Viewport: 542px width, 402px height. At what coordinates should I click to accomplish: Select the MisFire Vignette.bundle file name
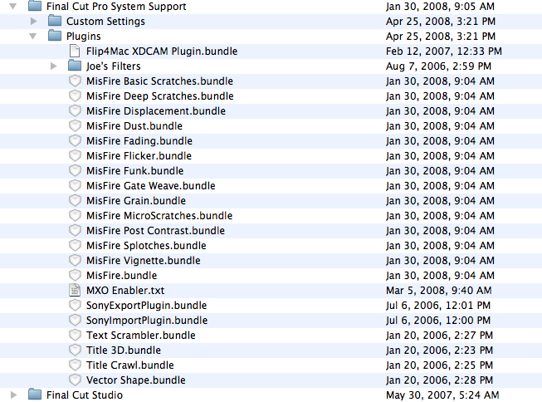(143, 261)
